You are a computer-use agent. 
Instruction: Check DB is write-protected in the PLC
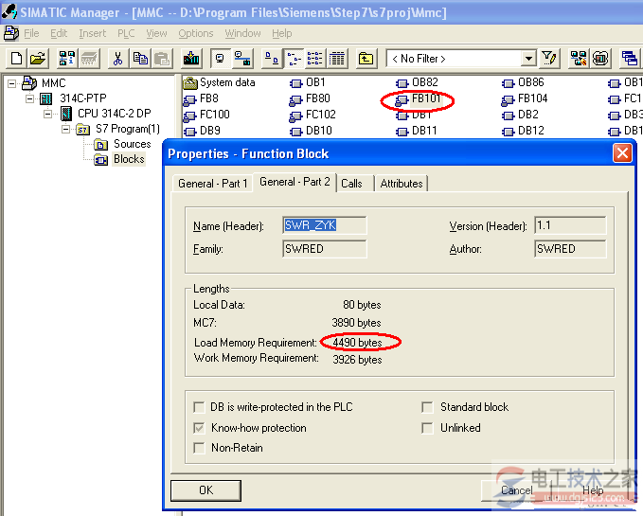click(199, 407)
